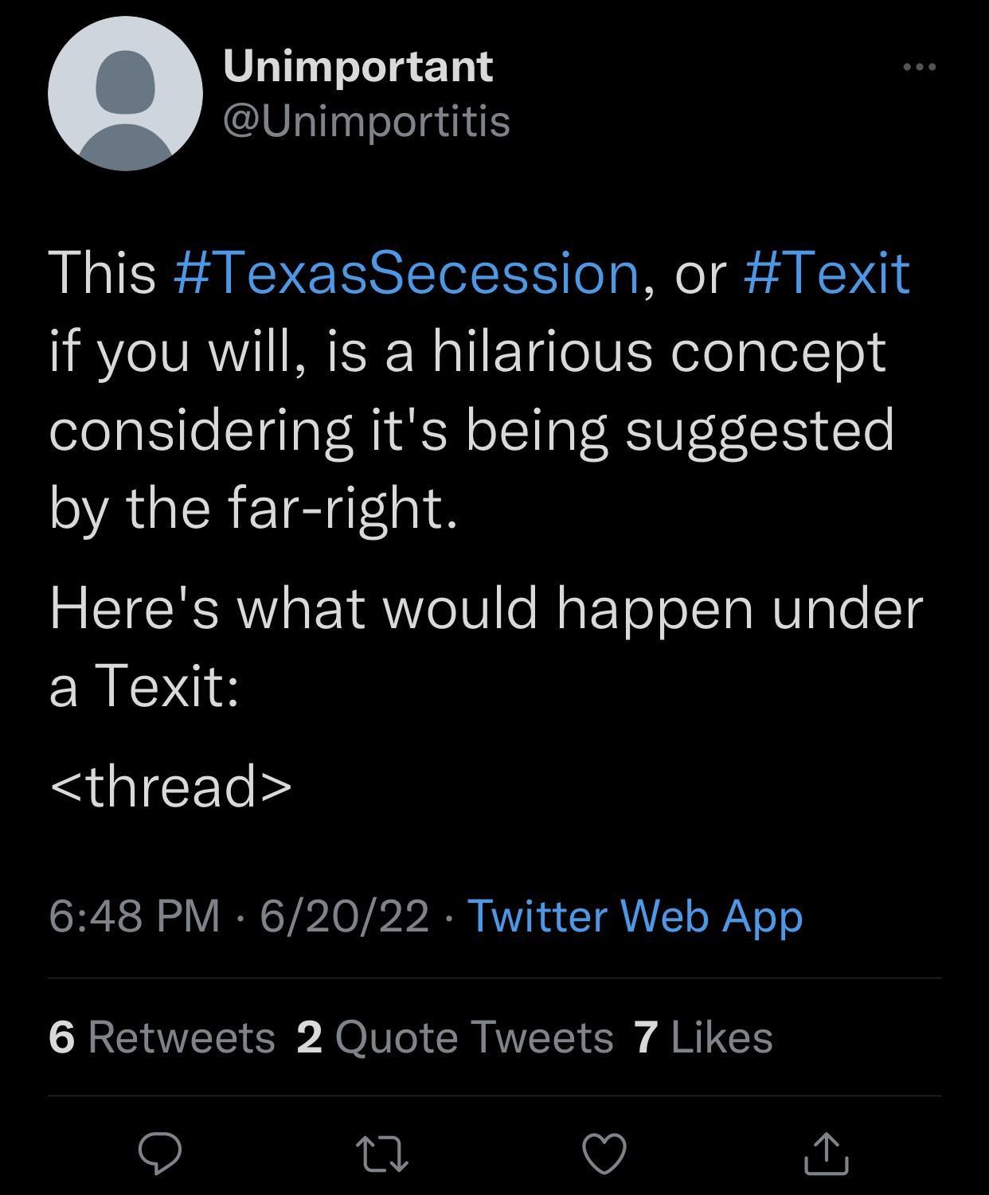Click the 7 Likes counter
Screen dimensions: 989x1195
point(699,1037)
